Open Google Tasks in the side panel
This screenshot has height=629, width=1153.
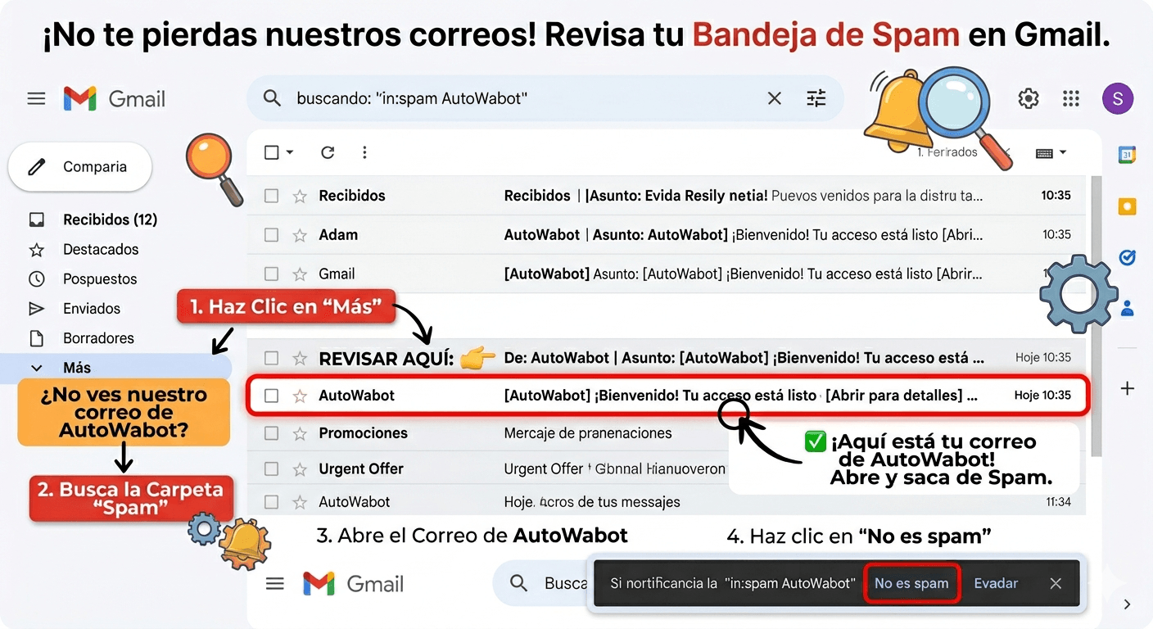1127,258
